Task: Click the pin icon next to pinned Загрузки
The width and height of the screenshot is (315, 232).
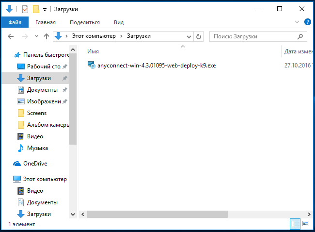Action: tap(64, 78)
